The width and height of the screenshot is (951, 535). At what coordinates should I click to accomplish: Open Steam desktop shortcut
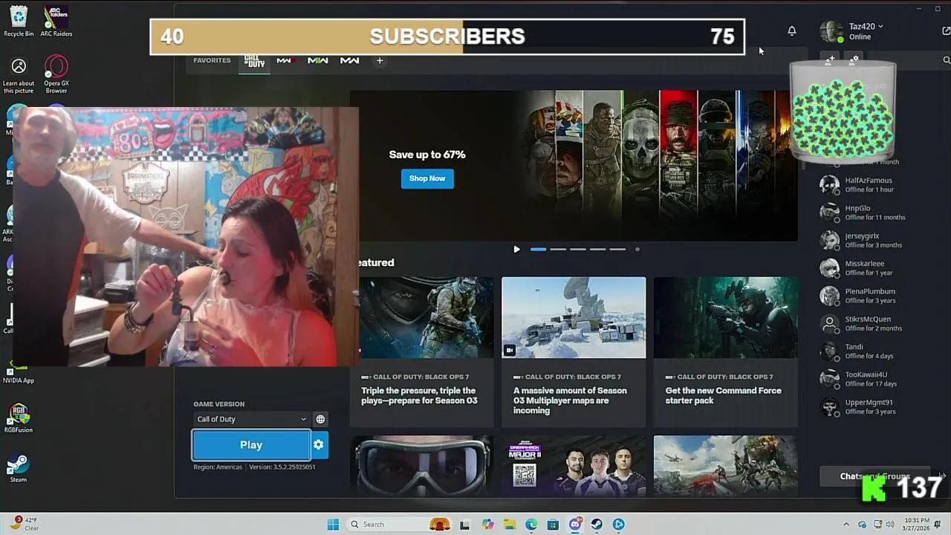coord(19,468)
